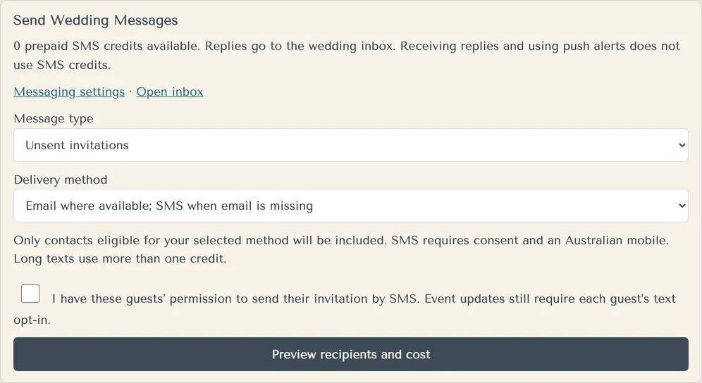Expand the Delivery method dropdown
The image size is (702, 383).
[x=351, y=206]
